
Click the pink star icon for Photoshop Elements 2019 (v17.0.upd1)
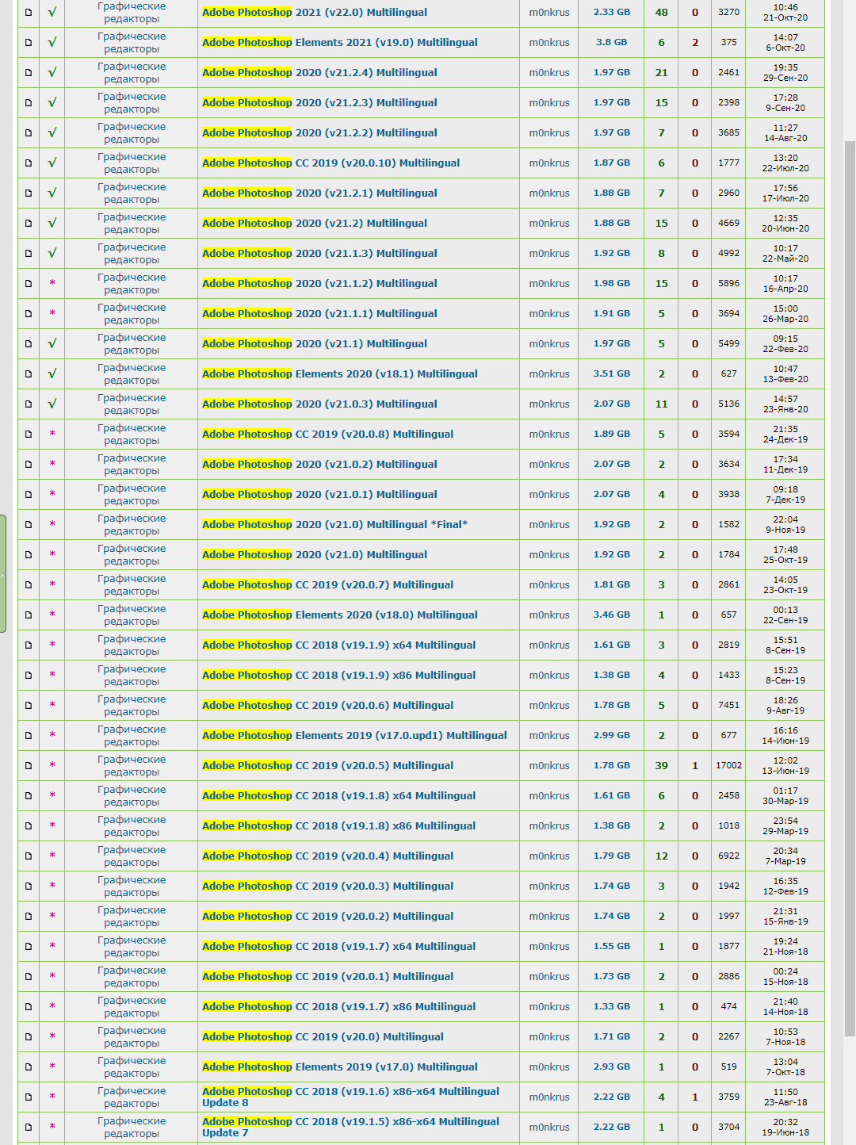coord(52,735)
